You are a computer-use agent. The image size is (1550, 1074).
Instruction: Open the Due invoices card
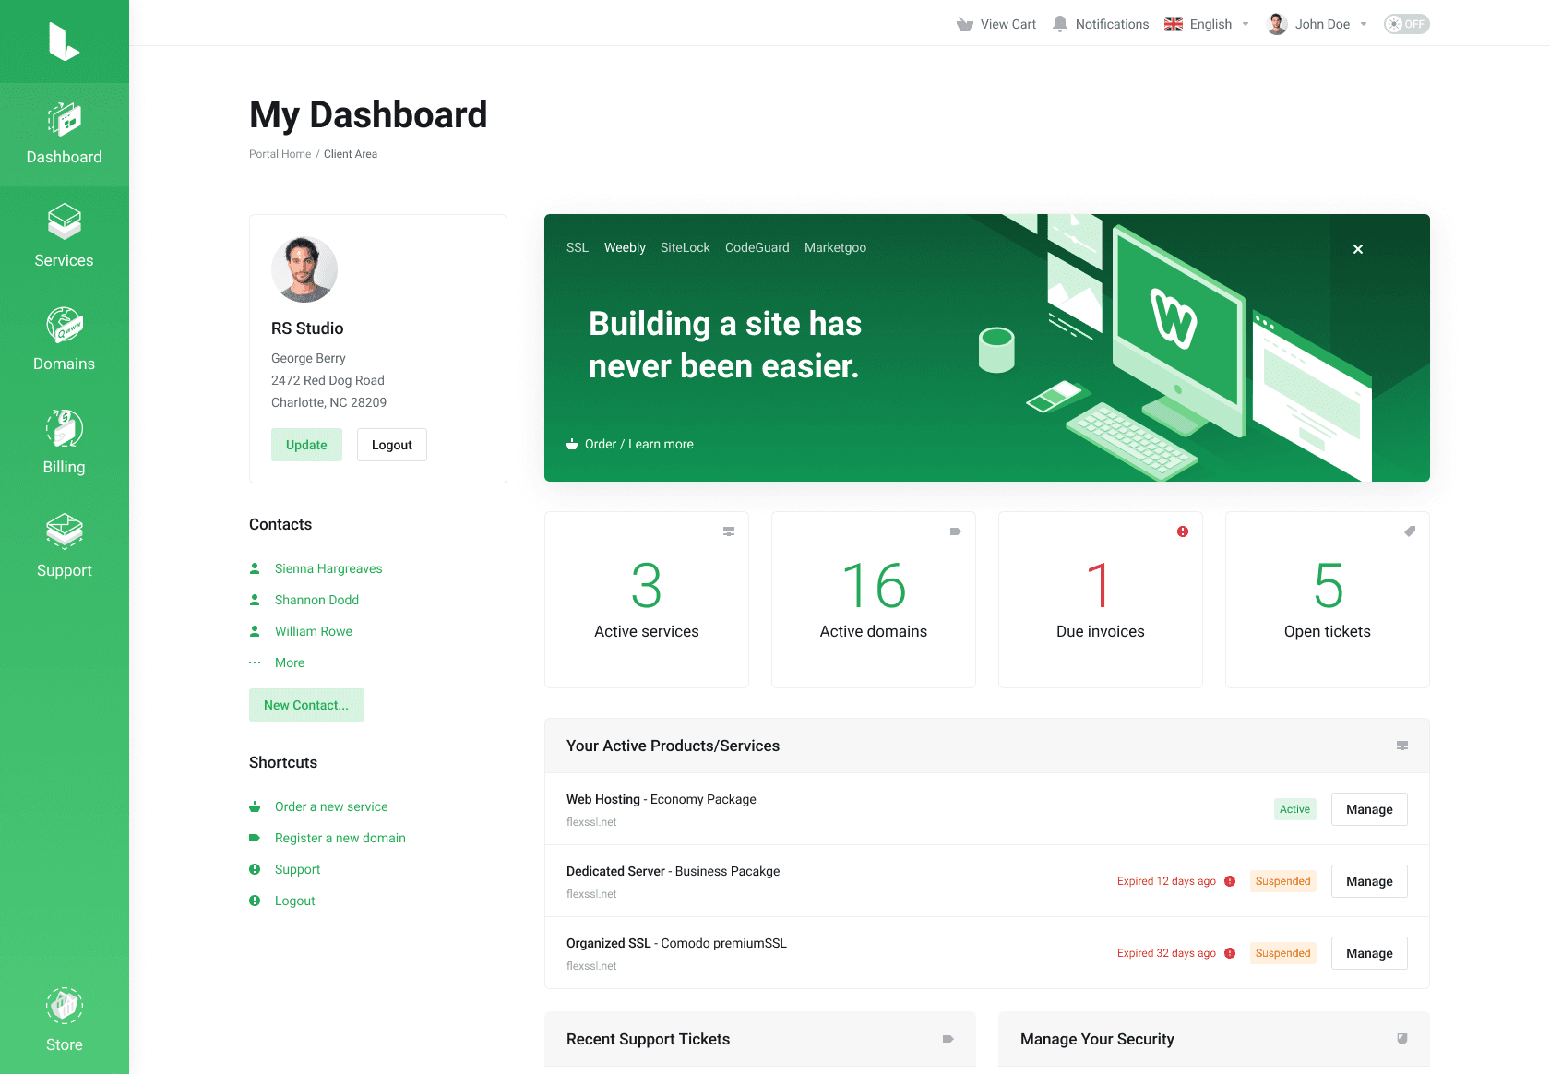(1100, 600)
